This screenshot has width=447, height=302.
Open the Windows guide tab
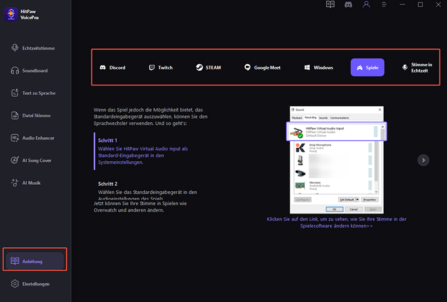pos(319,68)
